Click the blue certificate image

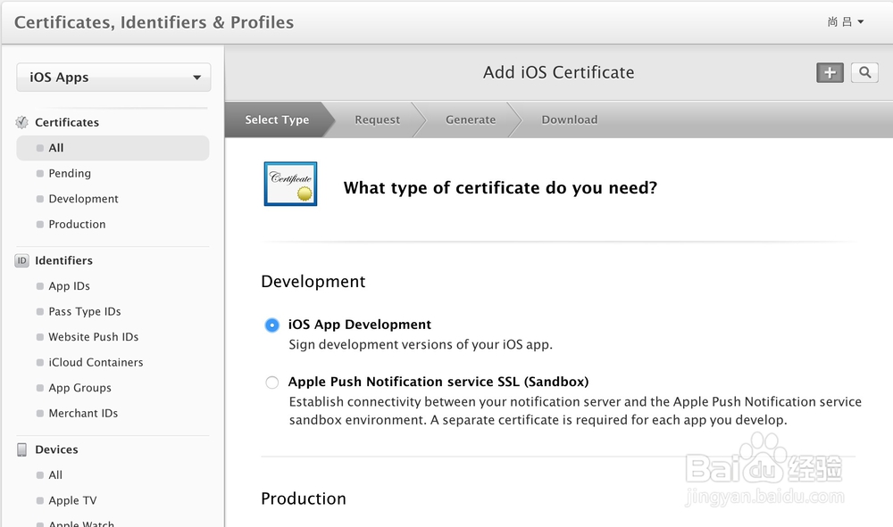(290, 184)
